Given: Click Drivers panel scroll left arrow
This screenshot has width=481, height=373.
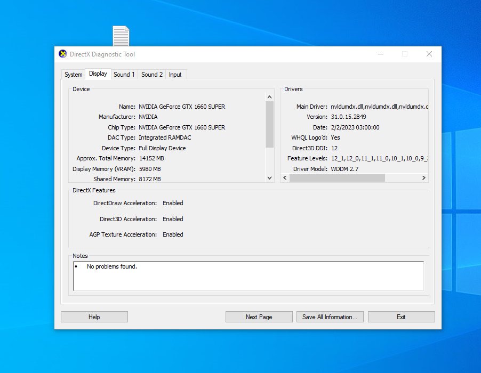Looking at the screenshot, I should [285, 178].
